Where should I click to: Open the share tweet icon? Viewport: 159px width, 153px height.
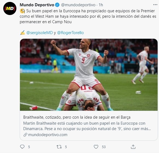[133, 147]
